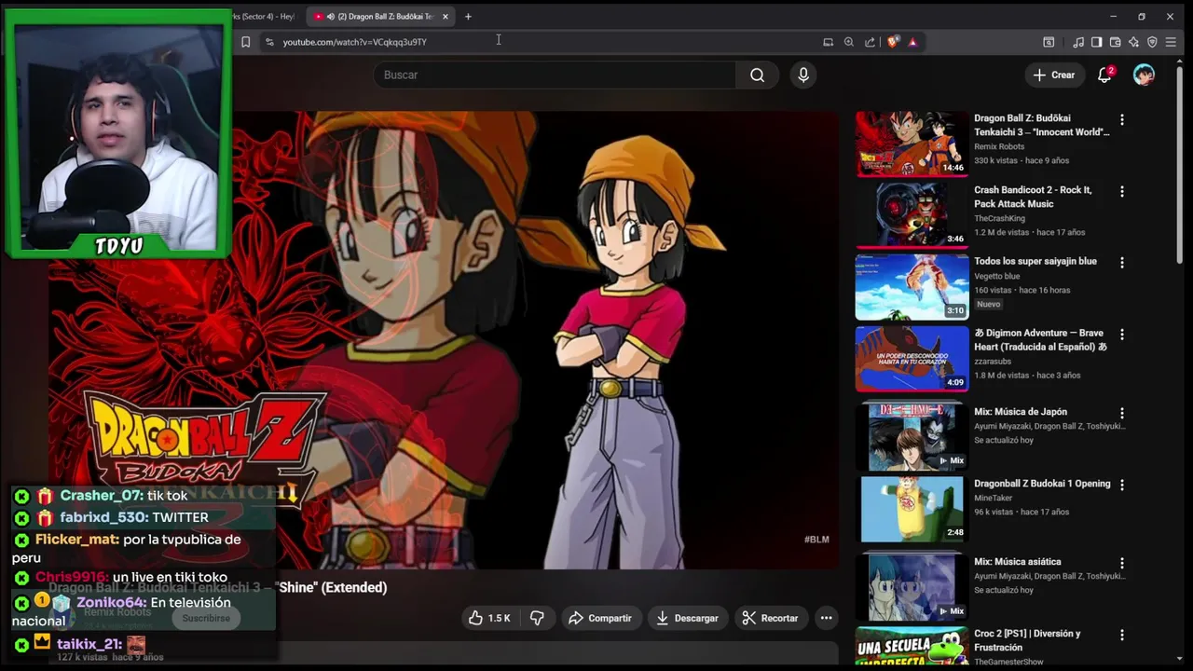Open the Remix Robots channel link

(999, 146)
